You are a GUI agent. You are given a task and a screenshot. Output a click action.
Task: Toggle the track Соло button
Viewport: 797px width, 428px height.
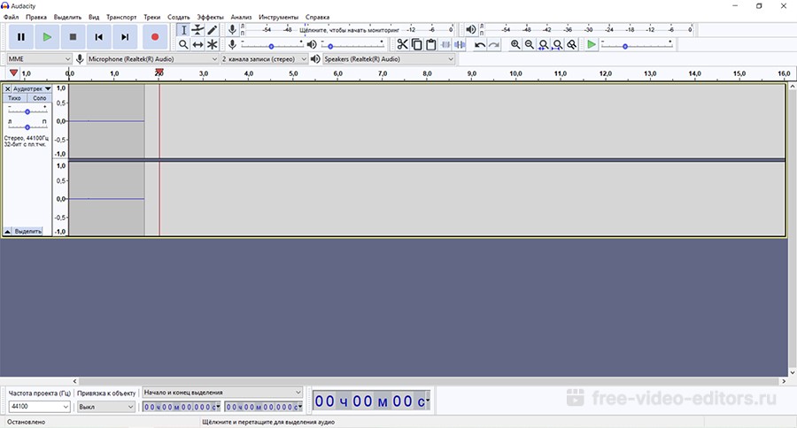(39, 98)
